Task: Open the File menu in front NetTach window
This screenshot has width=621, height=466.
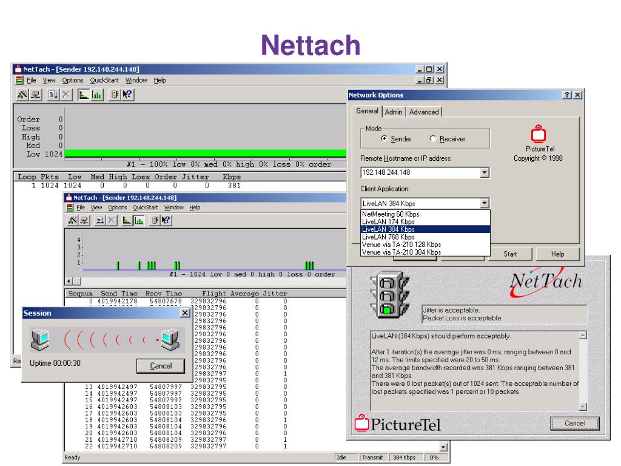Action: (81, 208)
